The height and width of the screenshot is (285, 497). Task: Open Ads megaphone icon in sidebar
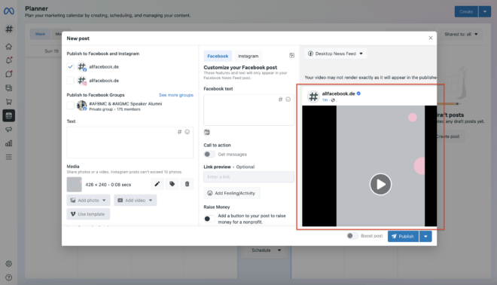click(9, 130)
